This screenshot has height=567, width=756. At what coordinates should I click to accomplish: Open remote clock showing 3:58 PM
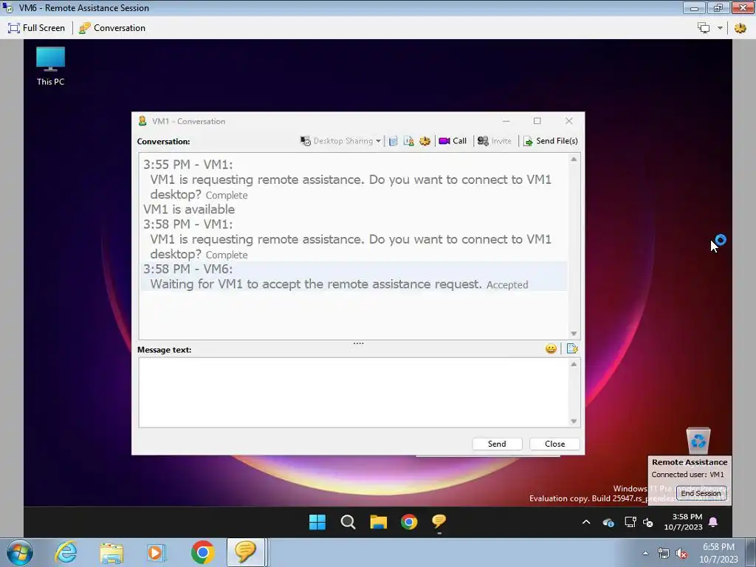tap(683, 522)
